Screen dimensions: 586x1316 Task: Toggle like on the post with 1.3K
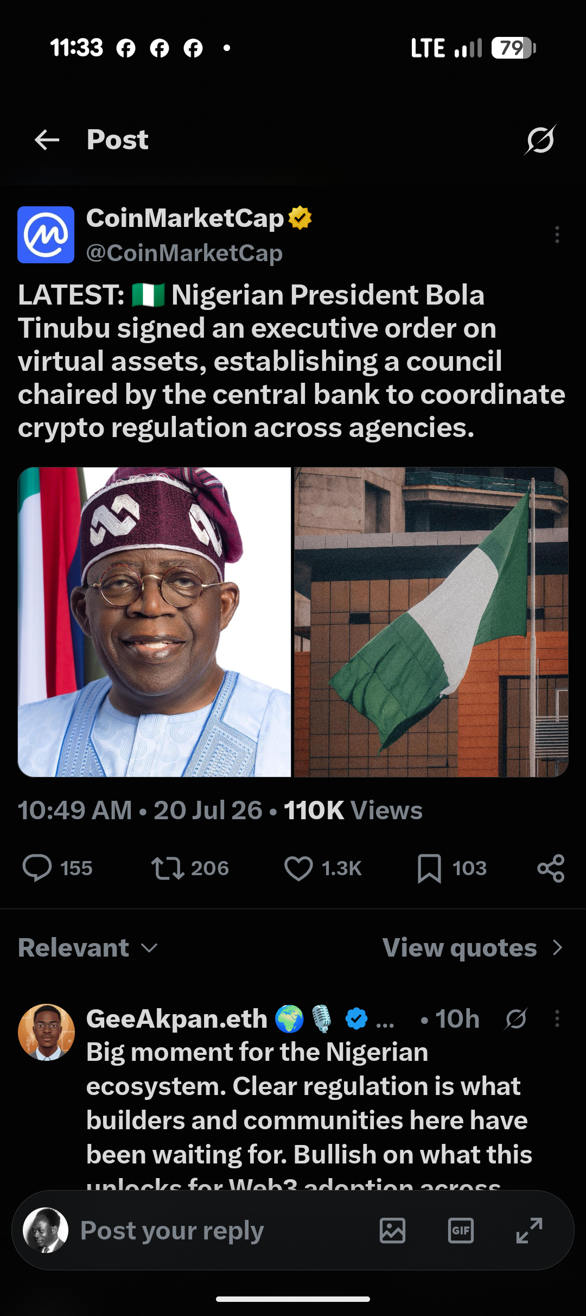298,868
